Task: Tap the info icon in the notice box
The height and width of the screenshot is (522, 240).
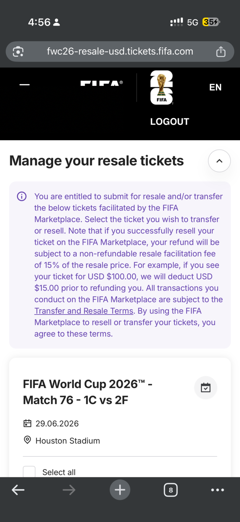Action: pos(22,196)
